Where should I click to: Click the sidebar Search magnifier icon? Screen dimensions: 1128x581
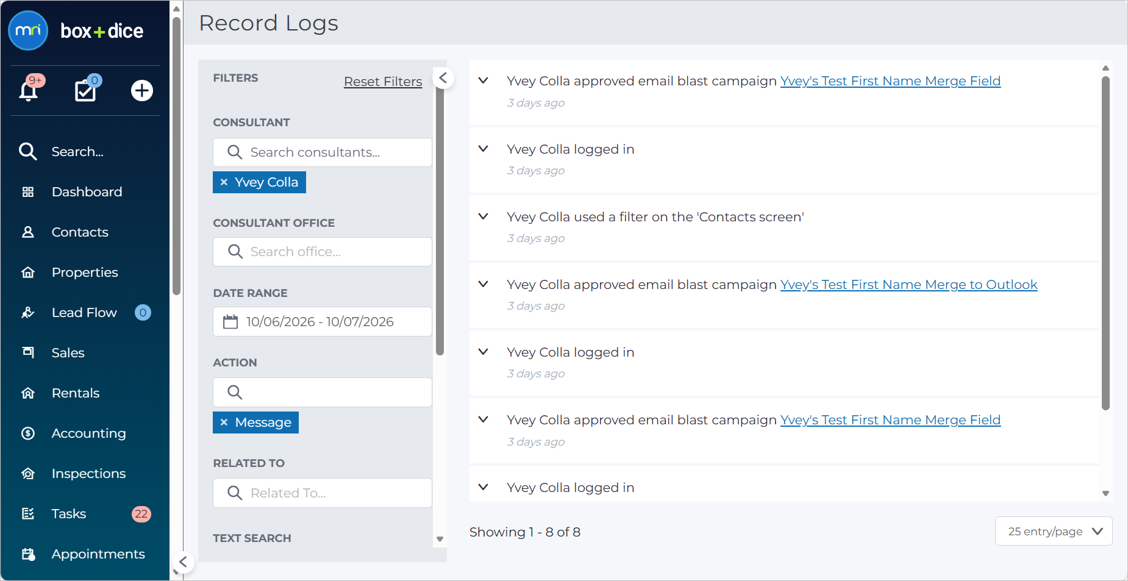pos(28,151)
